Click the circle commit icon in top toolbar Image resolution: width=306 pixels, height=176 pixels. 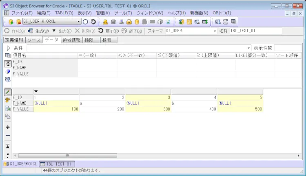[85, 22]
